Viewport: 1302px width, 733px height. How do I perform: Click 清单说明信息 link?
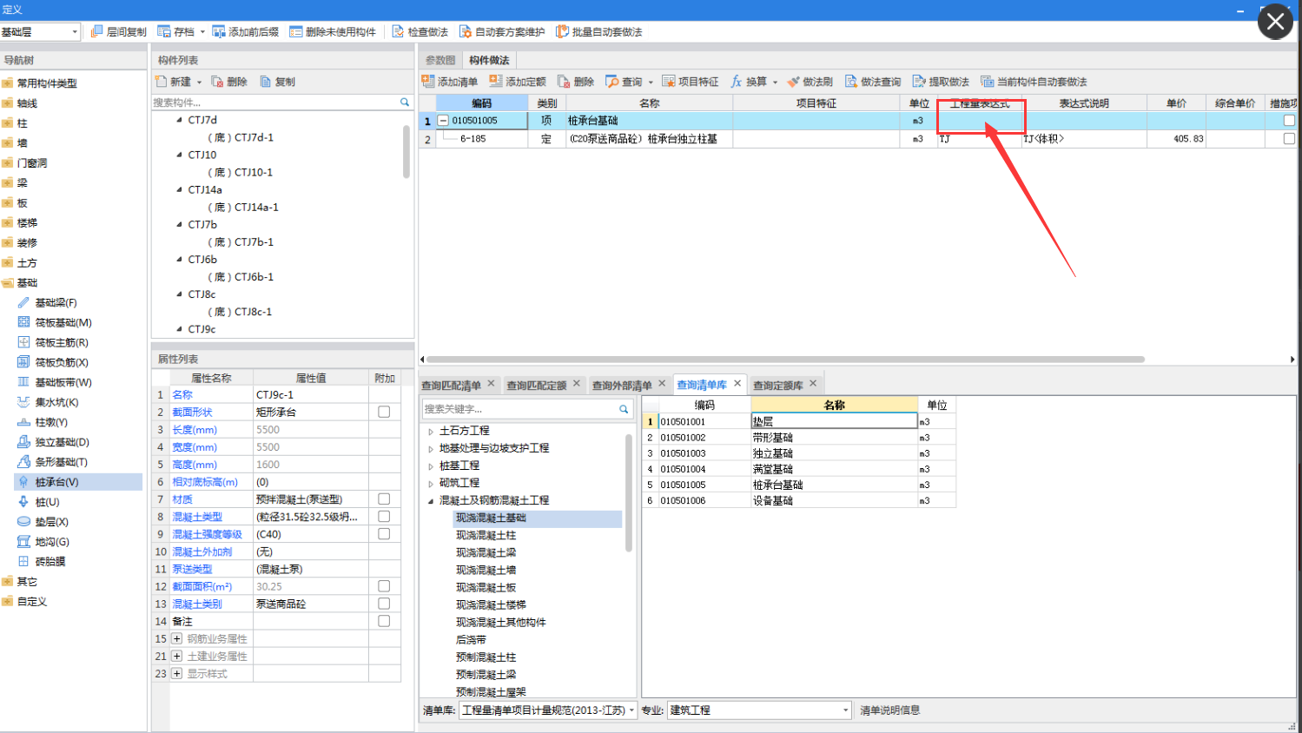tap(890, 710)
